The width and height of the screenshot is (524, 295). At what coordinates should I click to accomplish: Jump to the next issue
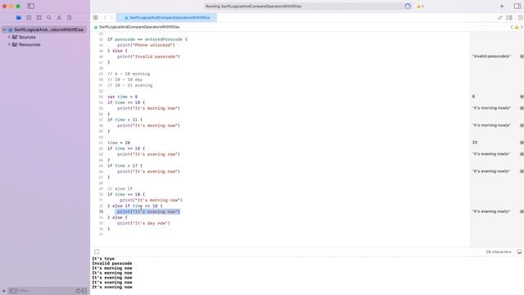click(522, 27)
